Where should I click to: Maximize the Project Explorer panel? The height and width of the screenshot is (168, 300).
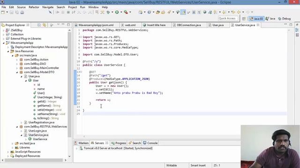pyautogui.click(x=68, y=25)
